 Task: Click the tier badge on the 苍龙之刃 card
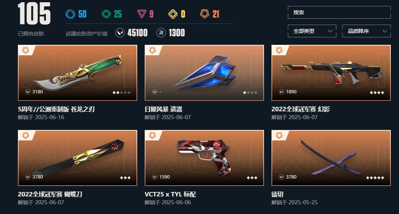point(25,50)
